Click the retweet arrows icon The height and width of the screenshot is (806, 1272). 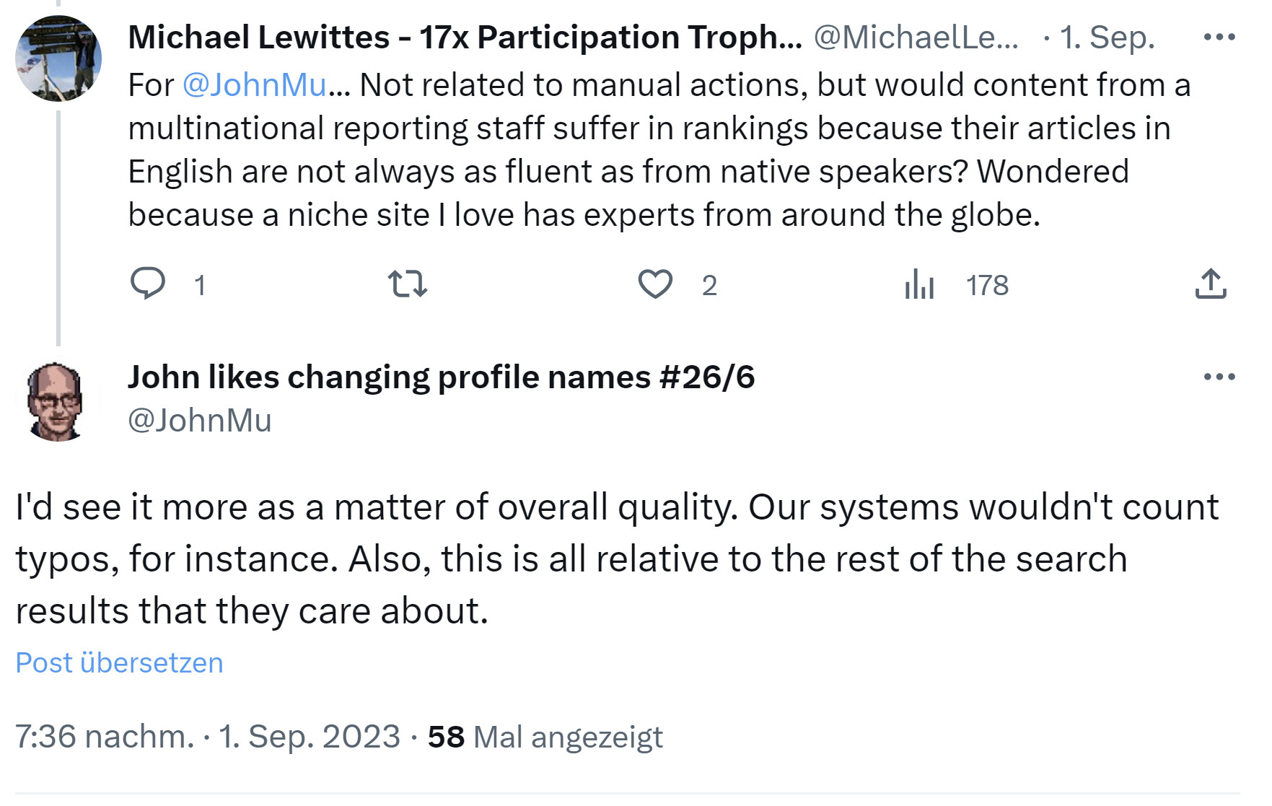click(x=408, y=284)
